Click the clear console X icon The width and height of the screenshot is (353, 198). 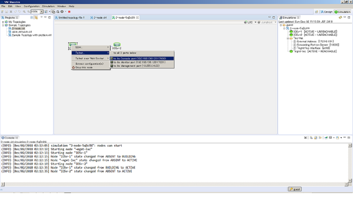point(305,137)
